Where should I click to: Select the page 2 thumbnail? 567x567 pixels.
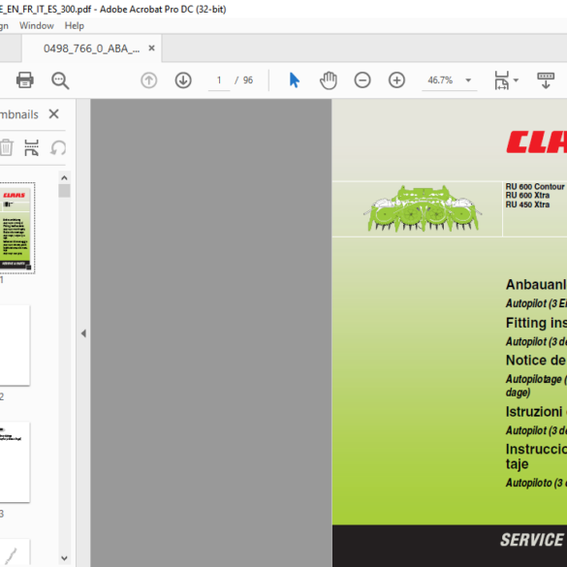point(15,345)
